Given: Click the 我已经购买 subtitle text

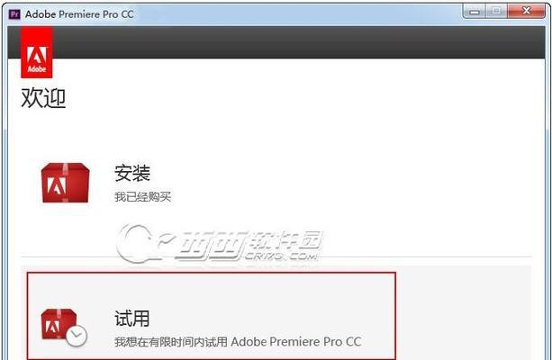Looking at the screenshot, I should pos(142,197).
